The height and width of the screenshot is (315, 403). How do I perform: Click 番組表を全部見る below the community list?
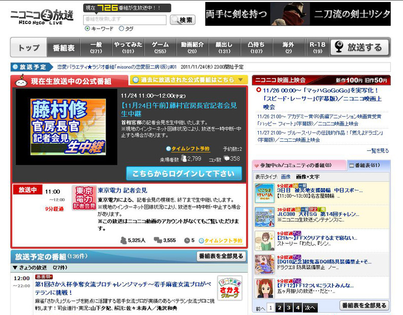pyautogui.click(x=364, y=305)
